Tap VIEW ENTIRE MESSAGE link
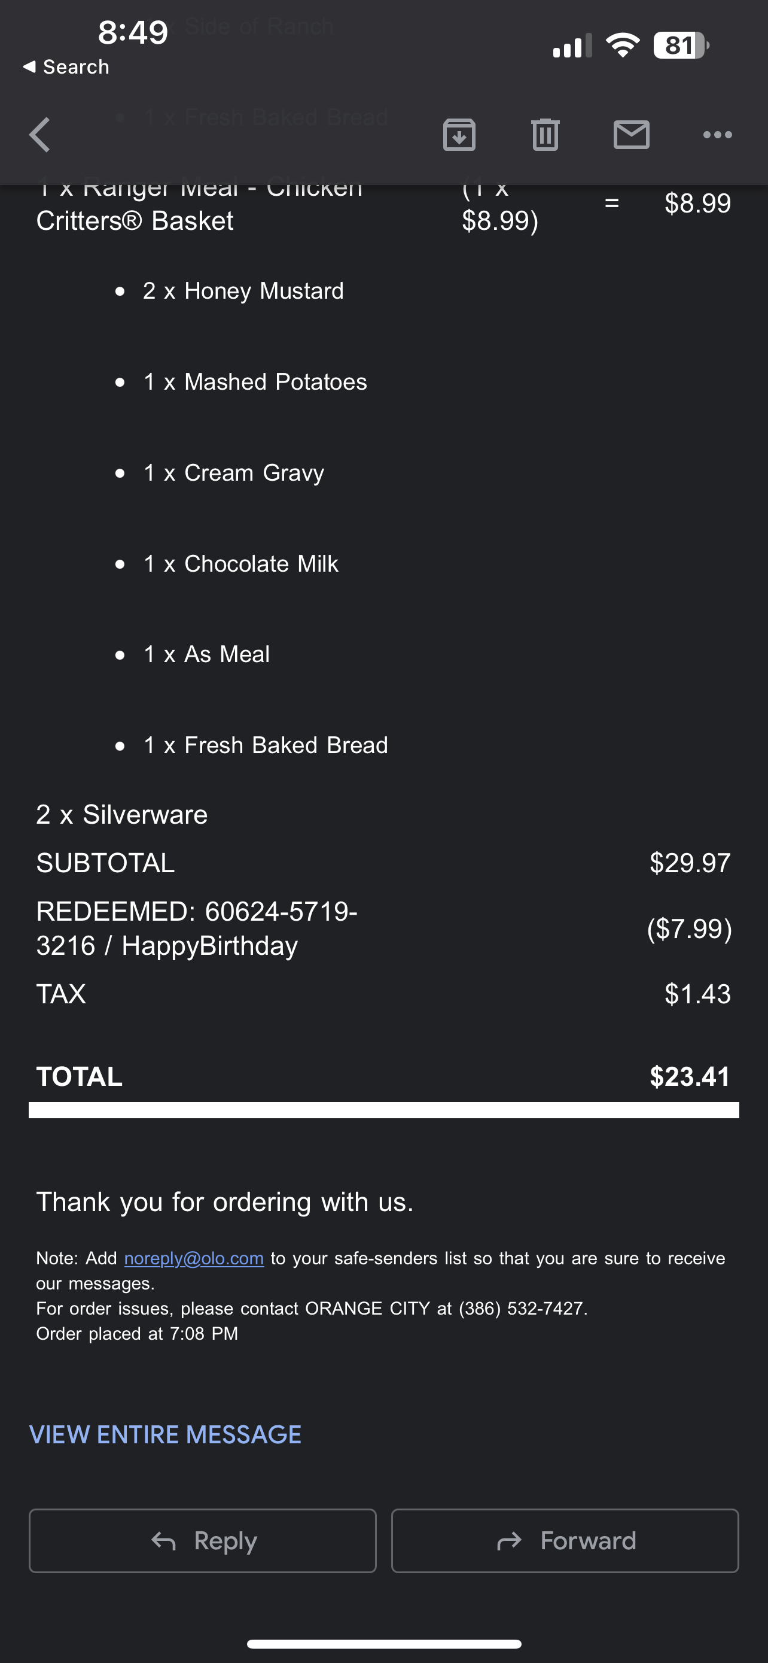768x1663 pixels. [x=165, y=1434]
